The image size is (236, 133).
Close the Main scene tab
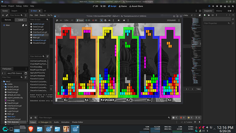point(40,11)
